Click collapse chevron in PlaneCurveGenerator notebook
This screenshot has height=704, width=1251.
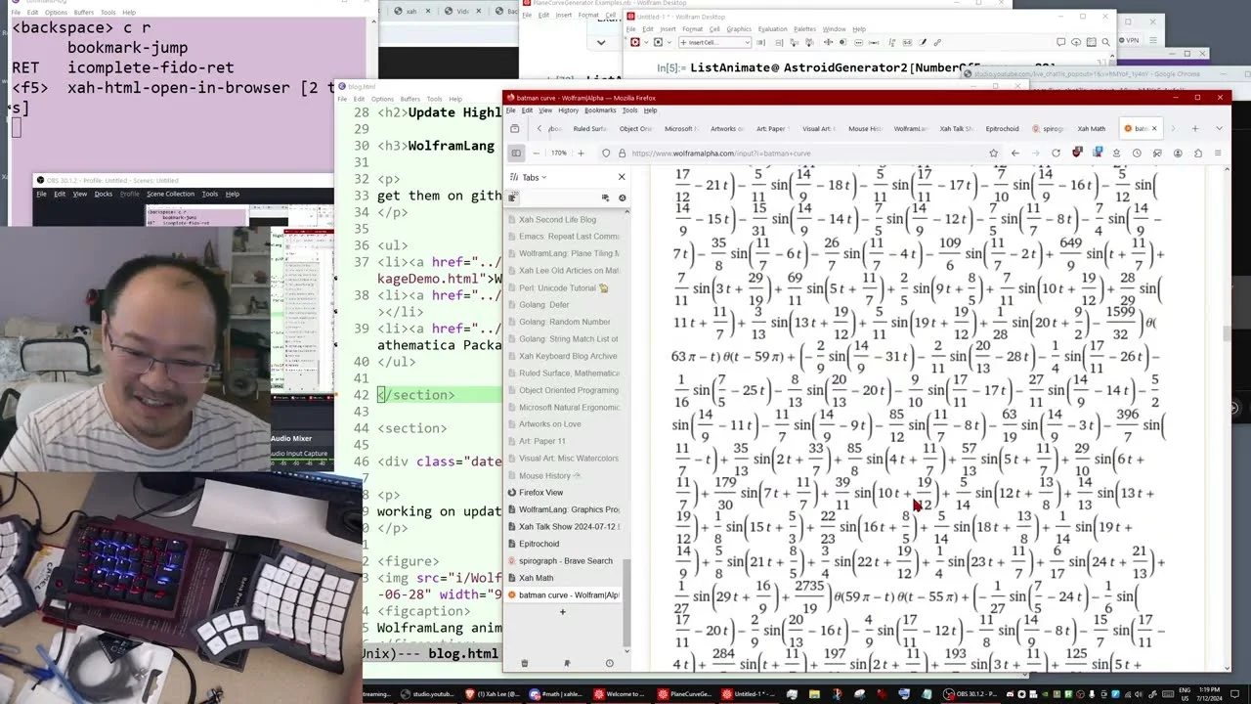pos(601,43)
